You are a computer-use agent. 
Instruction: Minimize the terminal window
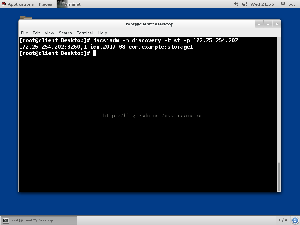(x=260, y=24)
